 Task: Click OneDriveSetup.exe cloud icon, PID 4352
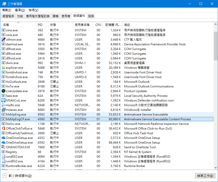pos(3,138)
